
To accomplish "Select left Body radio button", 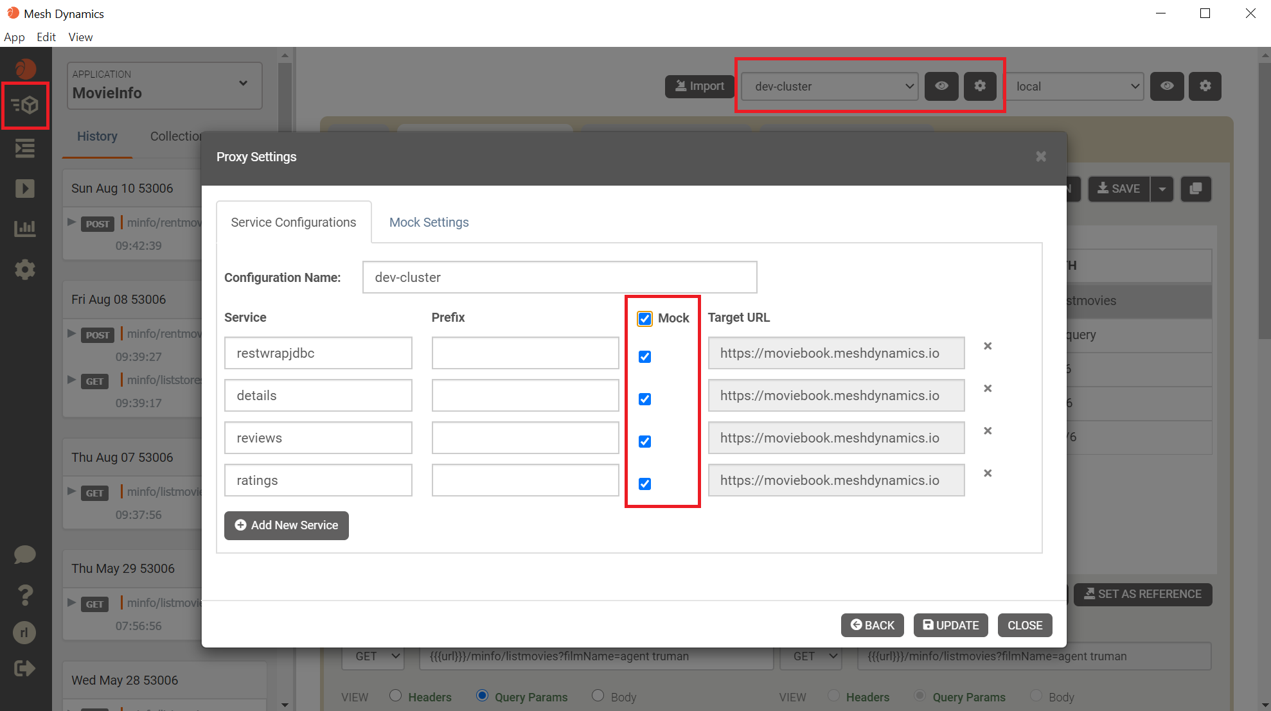I will pos(598,696).
